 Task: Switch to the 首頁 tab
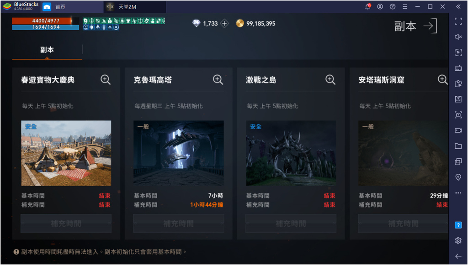point(72,7)
